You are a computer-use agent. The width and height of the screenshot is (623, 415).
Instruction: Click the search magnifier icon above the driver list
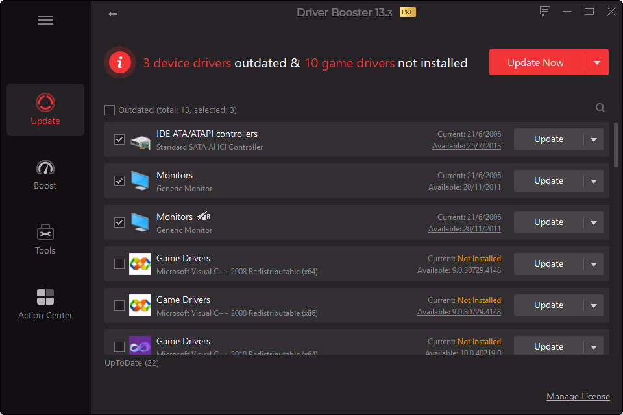tap(600, 108)
